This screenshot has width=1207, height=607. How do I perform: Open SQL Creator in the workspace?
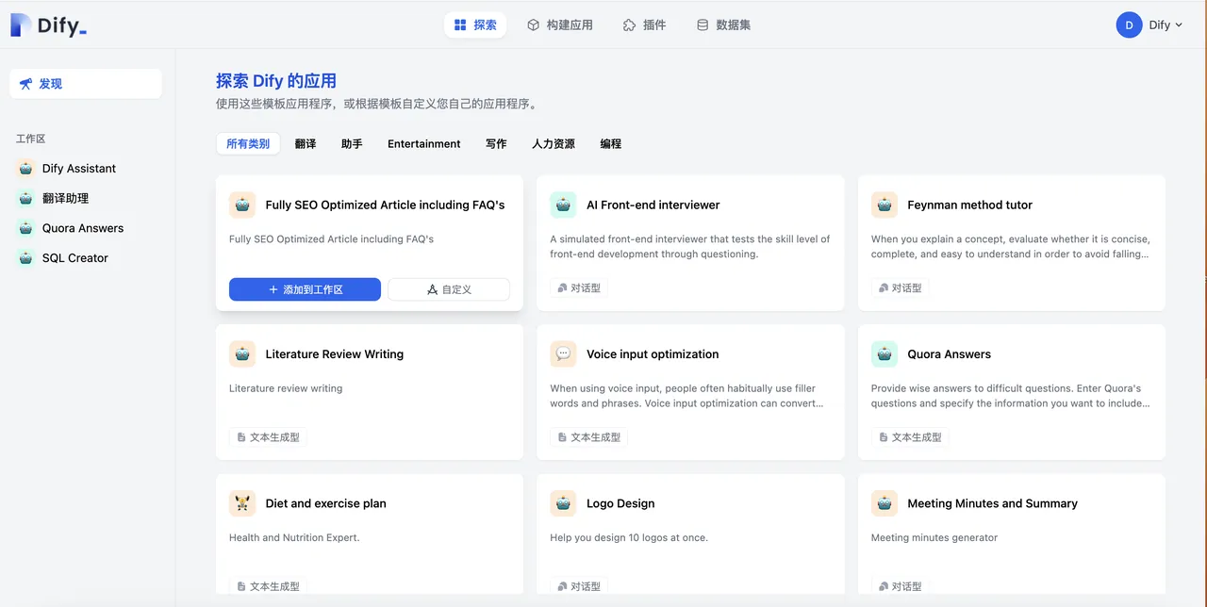[75, 258]
